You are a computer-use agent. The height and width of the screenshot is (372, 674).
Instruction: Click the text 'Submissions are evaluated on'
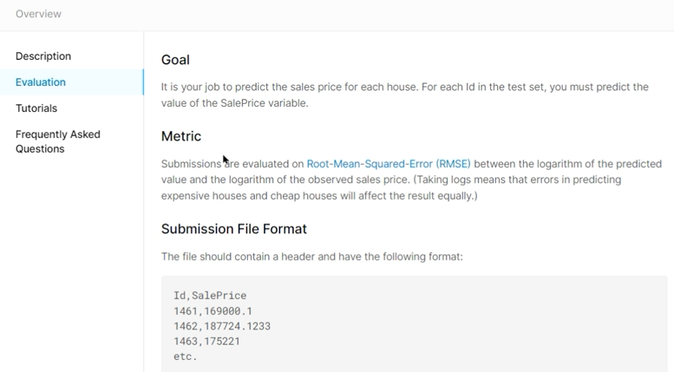[232, 164]
